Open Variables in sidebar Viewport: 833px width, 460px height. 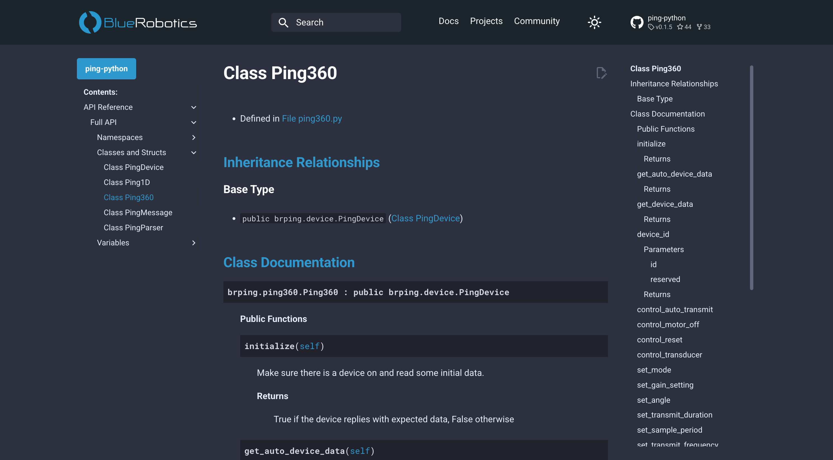(x=113, y=243)
